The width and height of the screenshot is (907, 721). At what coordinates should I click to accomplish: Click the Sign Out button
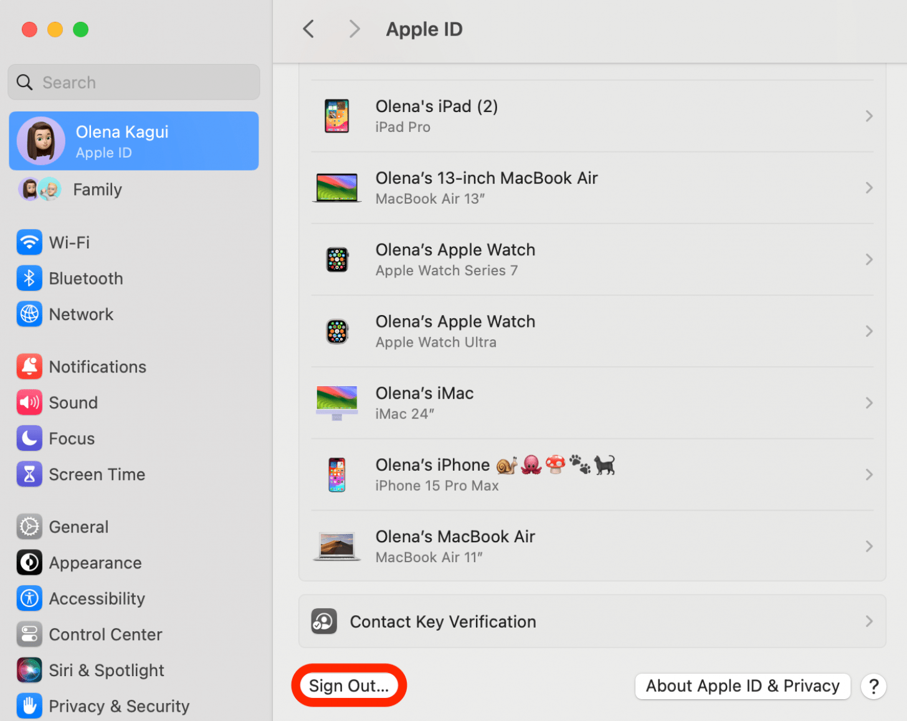pos(348,686)
